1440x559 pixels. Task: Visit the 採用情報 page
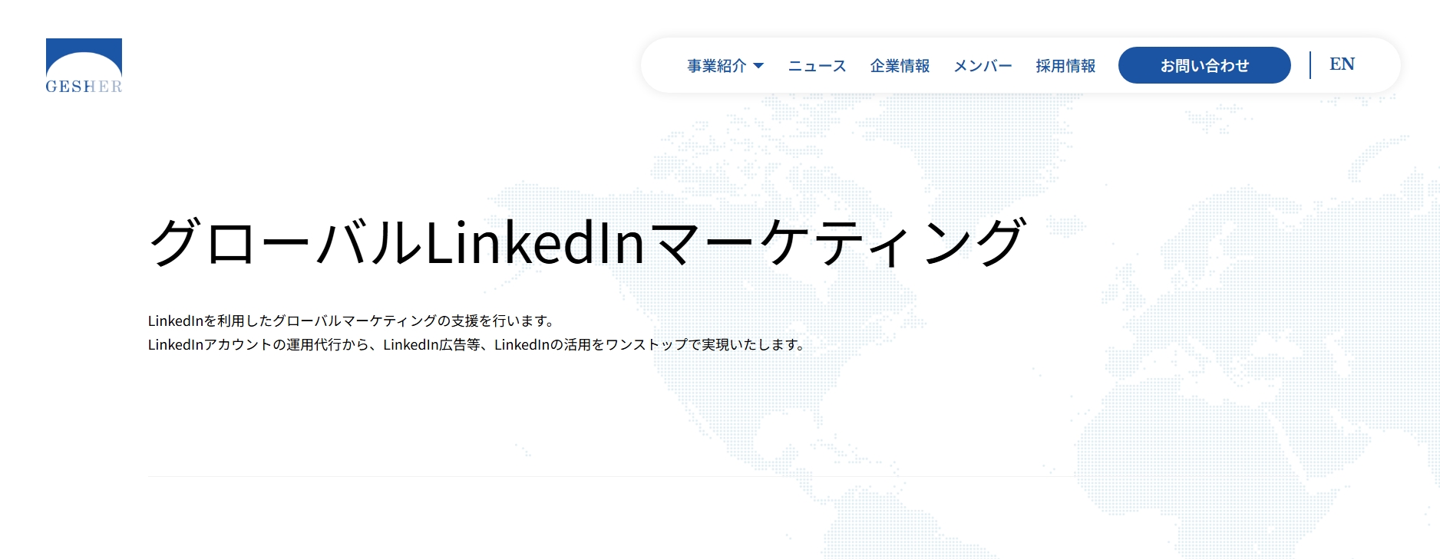(1065, 66)
